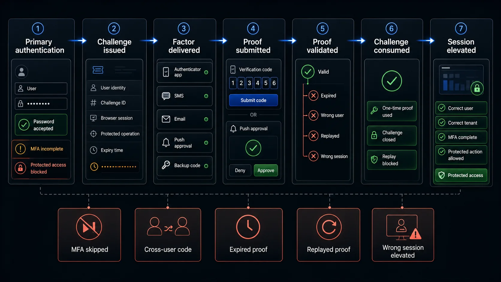Click the Valid green check icon
Screen dimensions: 501x282
(308, 72)
